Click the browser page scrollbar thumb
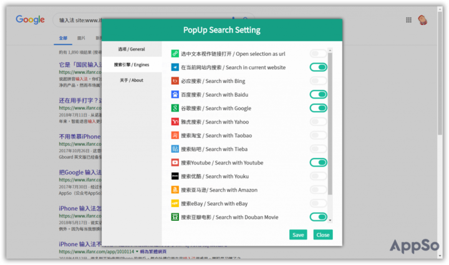The width and height of the screenshot is (449, 265). pyautogui.click(x=440, y=74)
